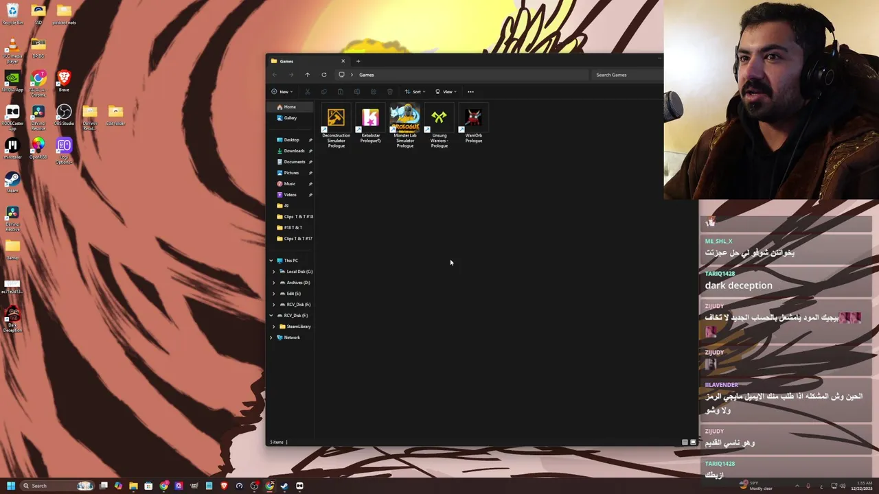Image resolution: width=879 pixels, height=494 pixels.
Task: Expand the Archives (D:) drive node
Action: click(274, 283)
